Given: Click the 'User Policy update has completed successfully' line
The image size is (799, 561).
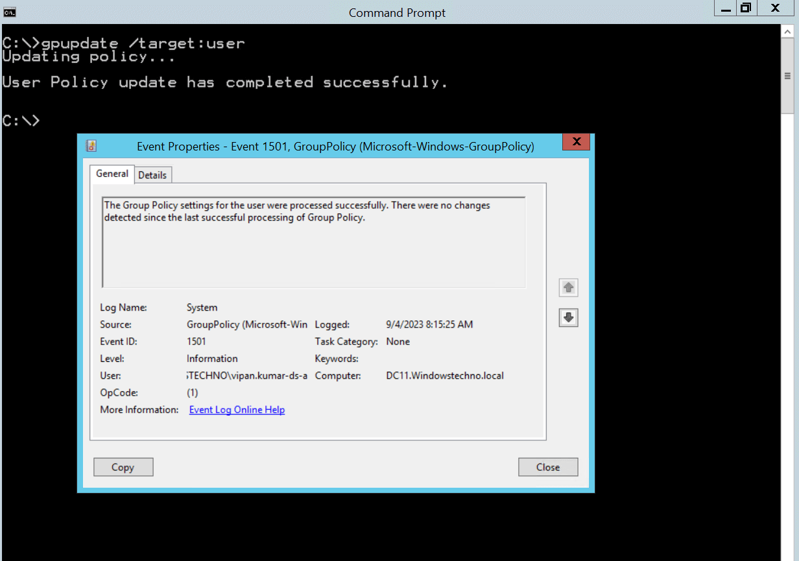Looking at the screenshot, I should [225, 82].
